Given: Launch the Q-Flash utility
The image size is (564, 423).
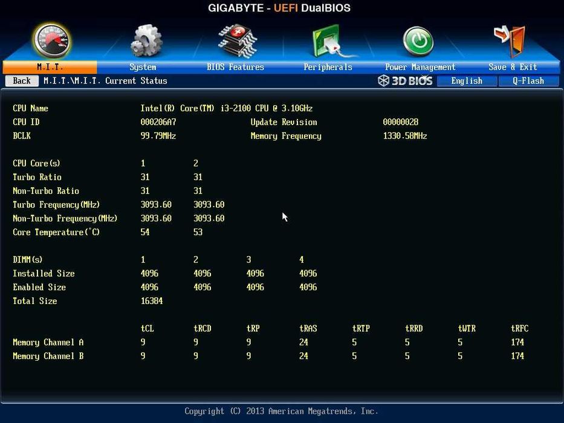Looking at the screenshot, I should pos(528,81).
